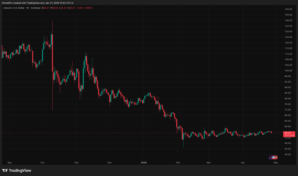
Task: Click the 2026 label on the time axis
Action: click(143, 163)
